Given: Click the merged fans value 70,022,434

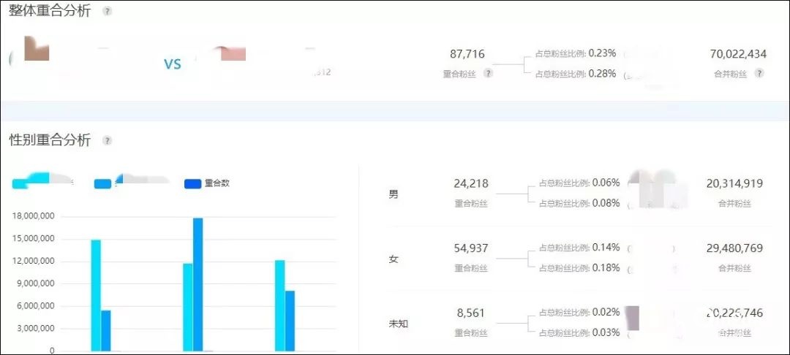Looking at the screenshot, I should click(x=738, y=54).
